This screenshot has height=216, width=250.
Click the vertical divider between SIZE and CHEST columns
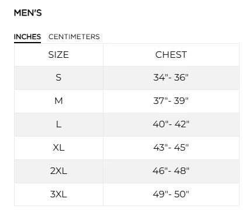tap(103, 124)
